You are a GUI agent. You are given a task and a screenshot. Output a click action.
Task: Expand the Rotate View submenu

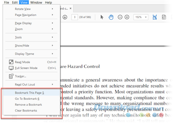click(31, 9)
